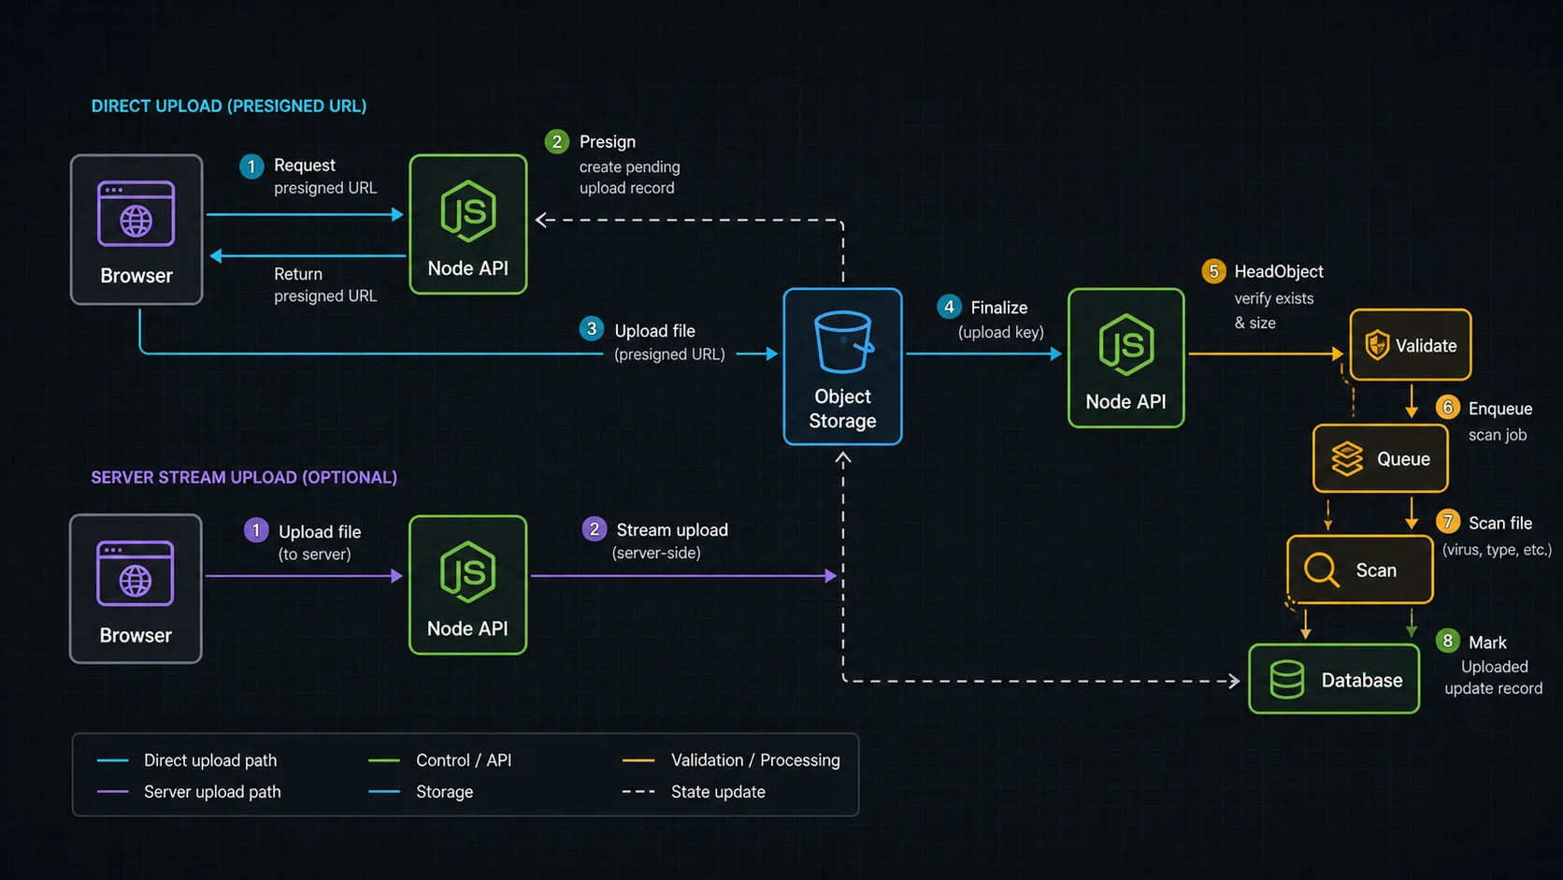Click the "Server upload path" legend entry
The width and height of the screenshot is (1563, 880).
tap(212, 791)
